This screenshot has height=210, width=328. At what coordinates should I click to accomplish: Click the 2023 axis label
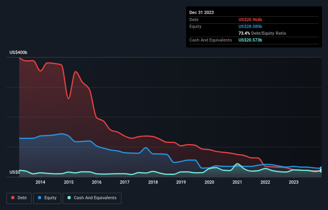[x=294, y=182]
